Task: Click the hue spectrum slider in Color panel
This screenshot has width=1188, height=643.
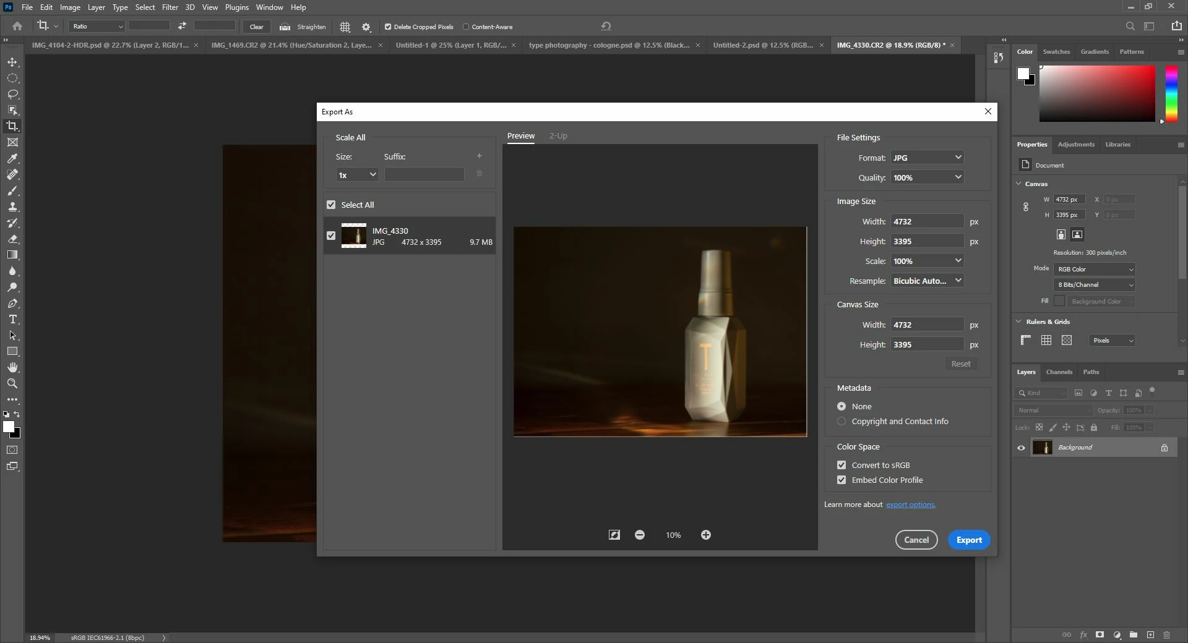Action: pyautogui.click(x=1171, y=94)
